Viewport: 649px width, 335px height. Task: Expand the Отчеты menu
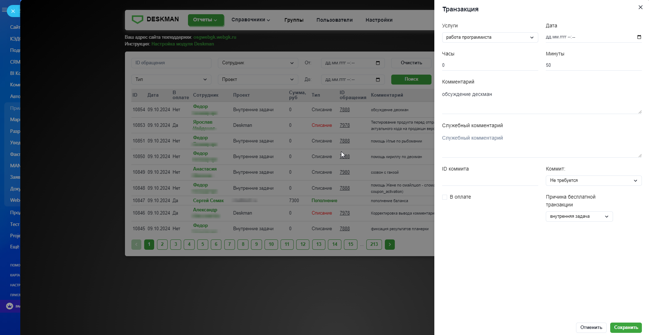[206, 20]
